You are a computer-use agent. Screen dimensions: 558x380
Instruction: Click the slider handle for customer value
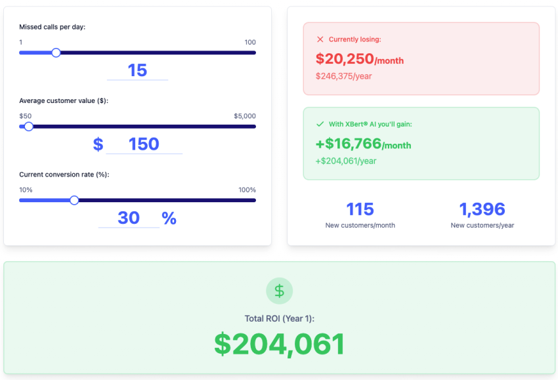pos(28,126)
